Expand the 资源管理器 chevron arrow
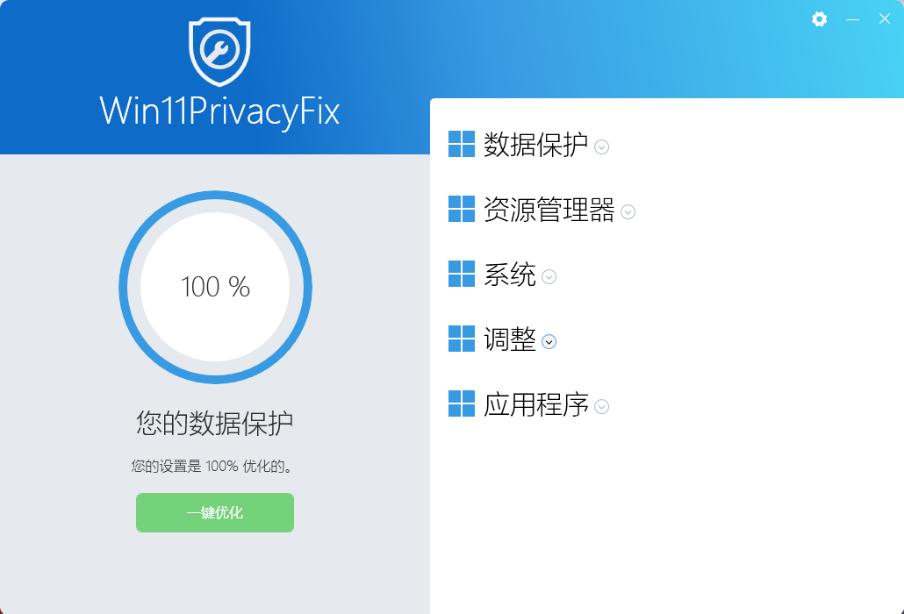The image size is (904, 614). tap(628, 212)
